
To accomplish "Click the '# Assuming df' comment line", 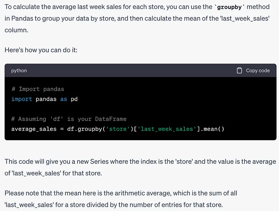I will 69,119.
